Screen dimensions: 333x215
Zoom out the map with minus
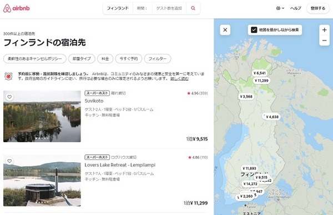tap(324, 41)
